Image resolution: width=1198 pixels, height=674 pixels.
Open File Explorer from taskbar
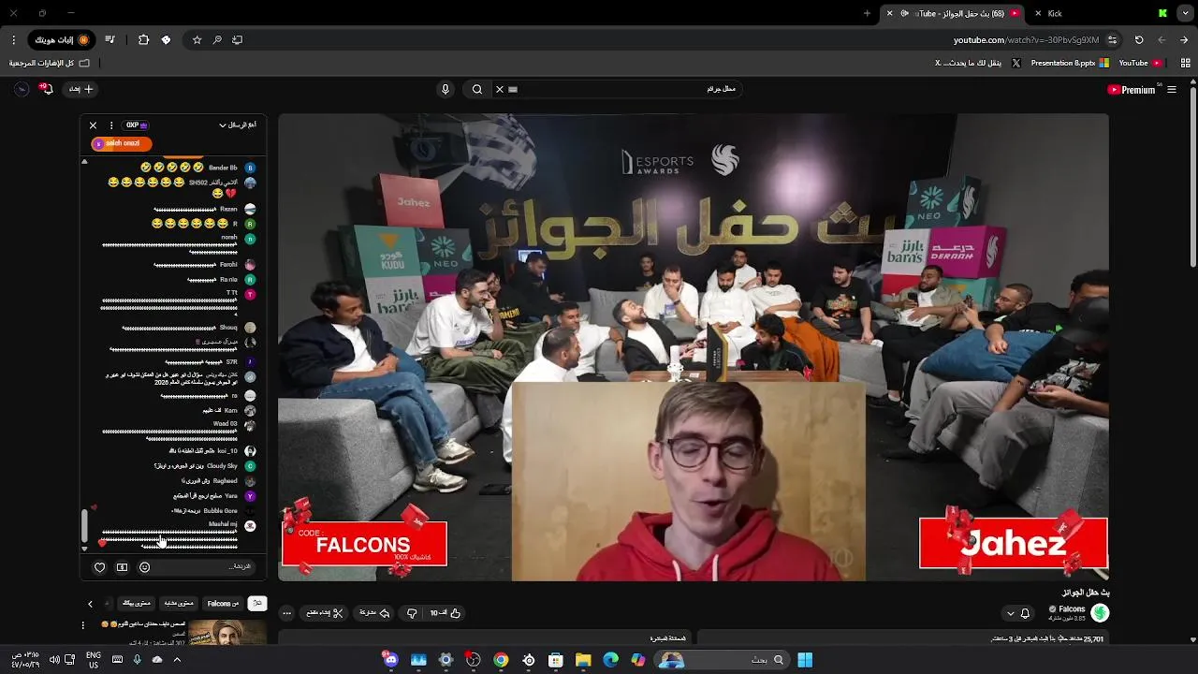point(583,660)
